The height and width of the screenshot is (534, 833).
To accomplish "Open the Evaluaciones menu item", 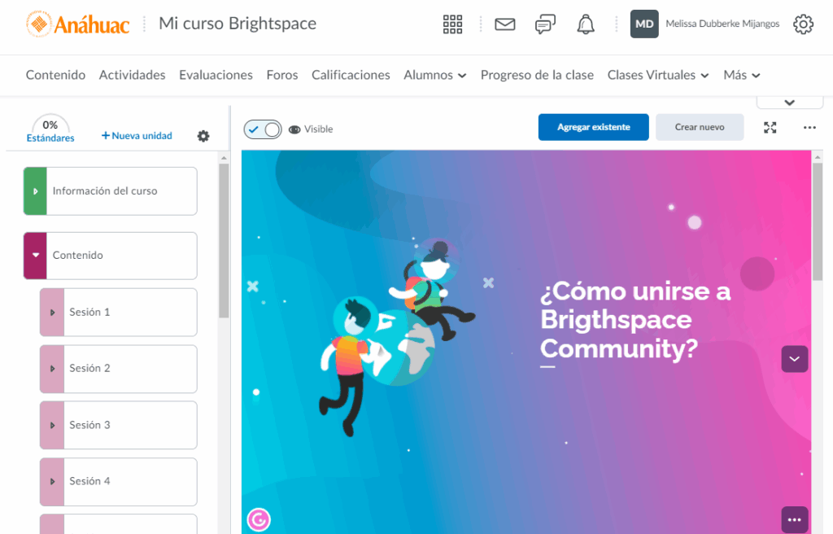I will pos(216,75).
